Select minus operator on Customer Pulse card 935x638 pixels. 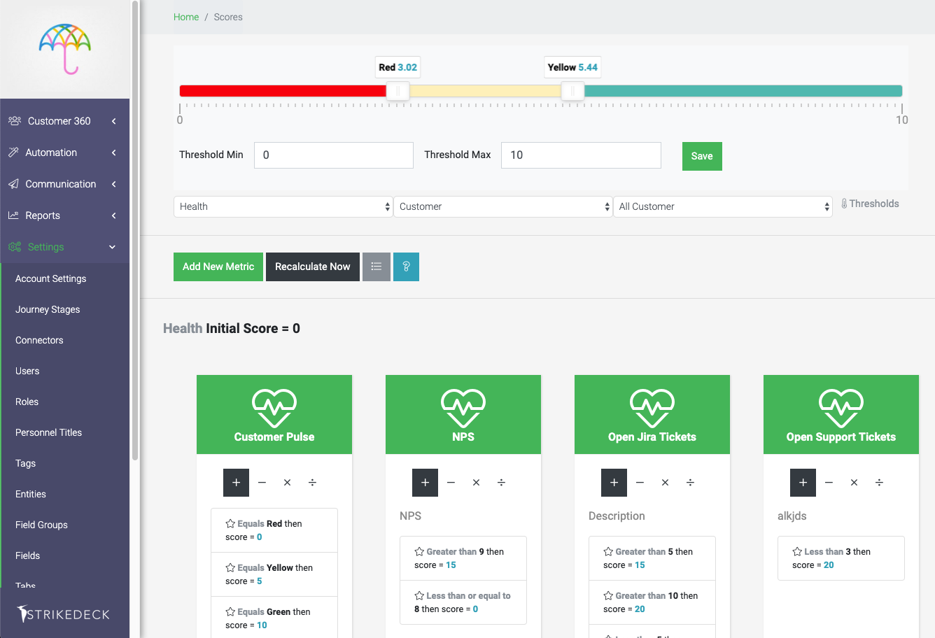click(x=262, y=483)
